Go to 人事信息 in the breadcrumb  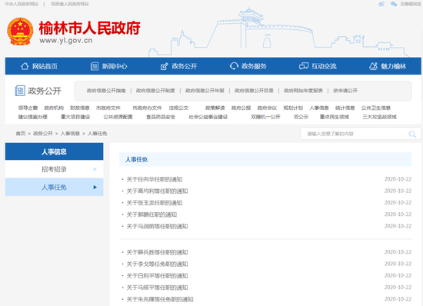click(70, 134)
